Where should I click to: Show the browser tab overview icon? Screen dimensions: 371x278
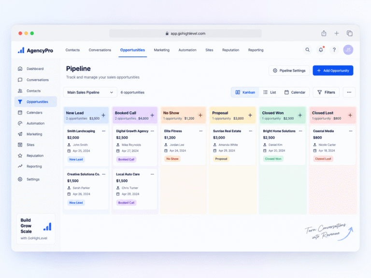(349, 33)
